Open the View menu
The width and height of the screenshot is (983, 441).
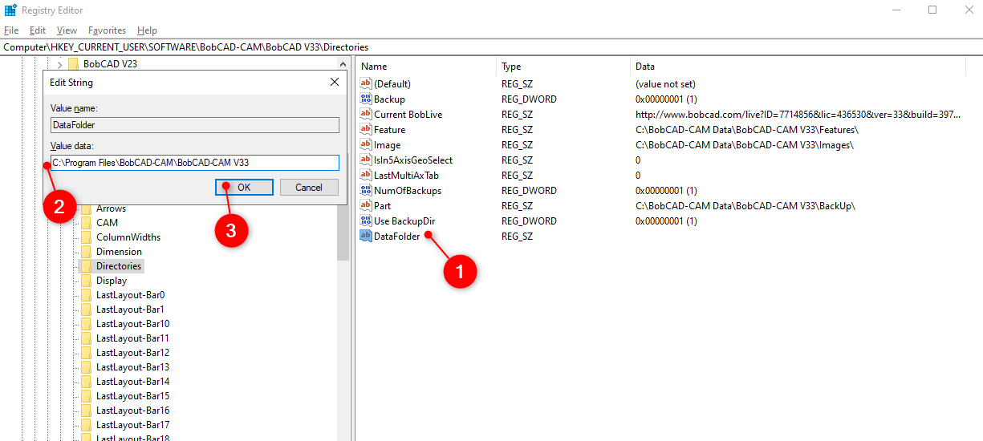67,30
